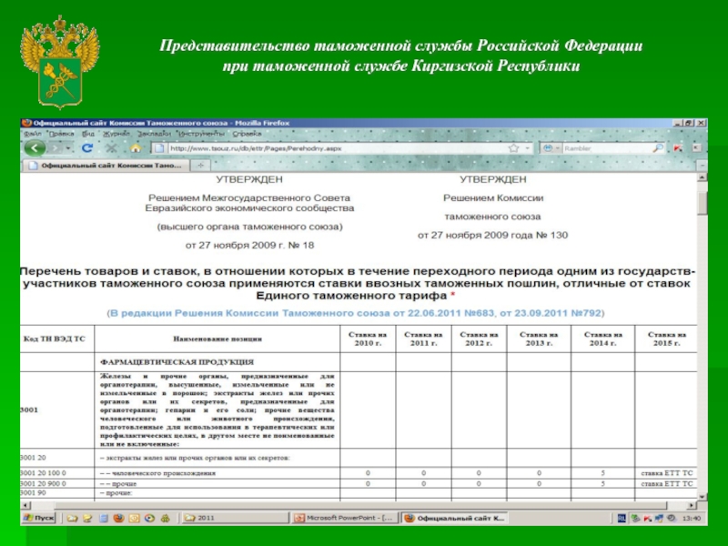This screenshot has height=546, width=728.
Task: Click the RL language indicator in tray
Action: (622, 518)
